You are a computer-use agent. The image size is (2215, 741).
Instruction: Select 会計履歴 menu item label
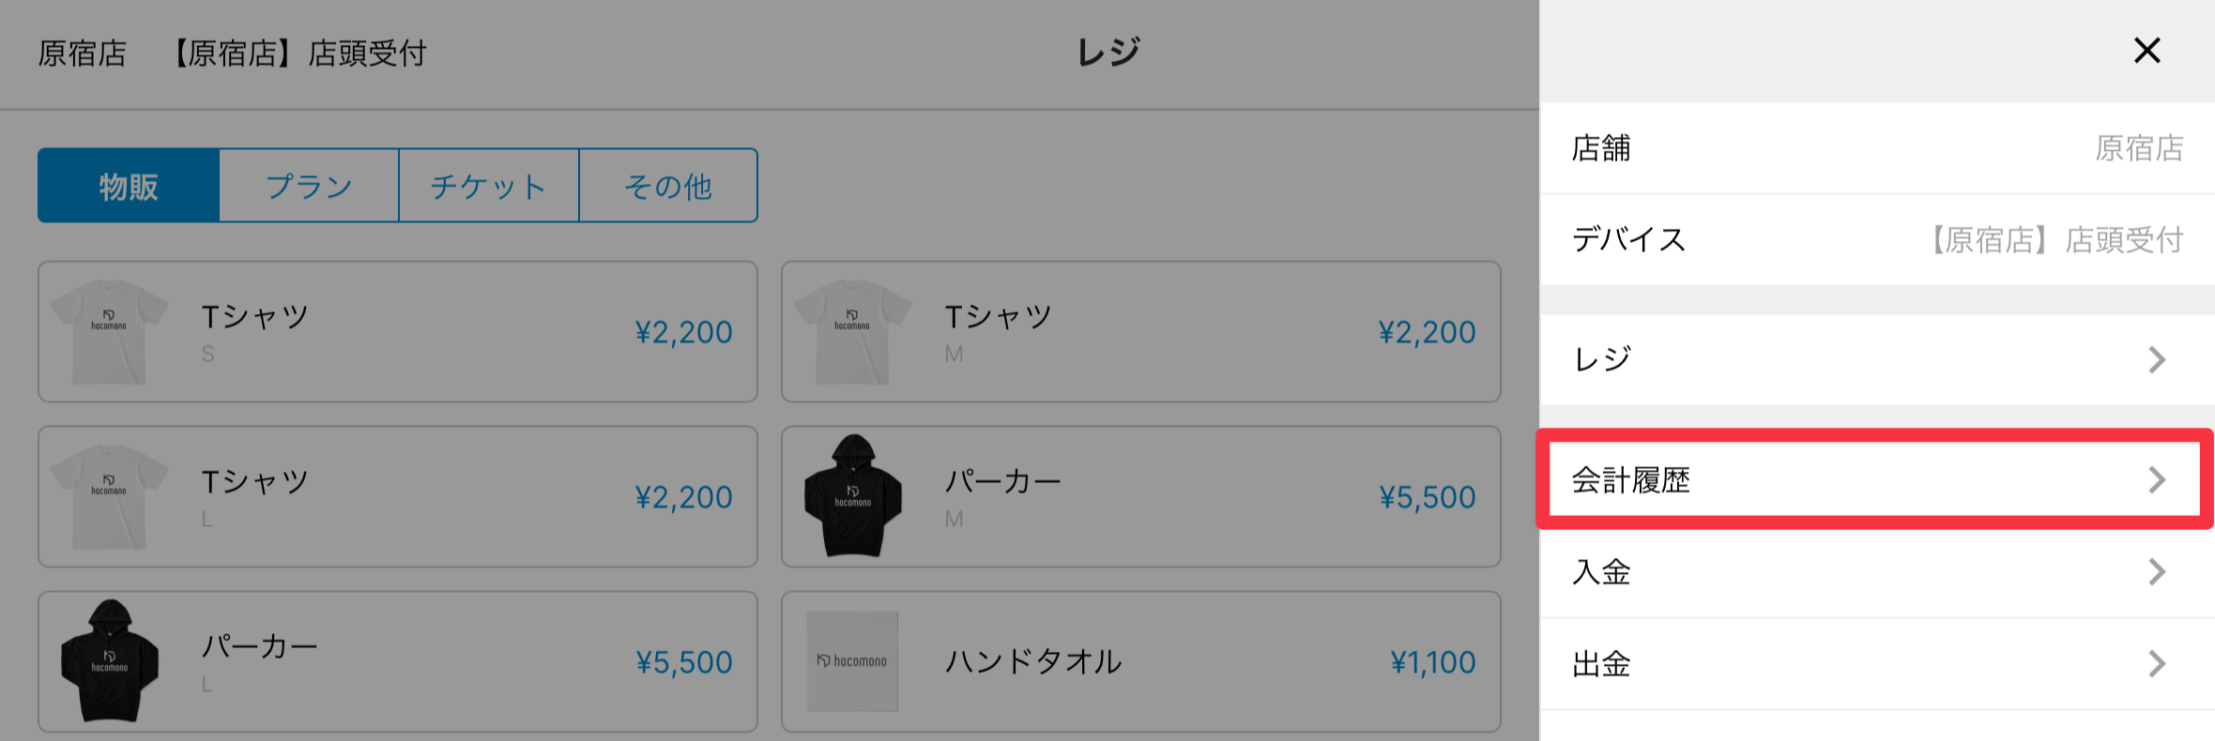pyautogui.click(x=1631, y=480)
